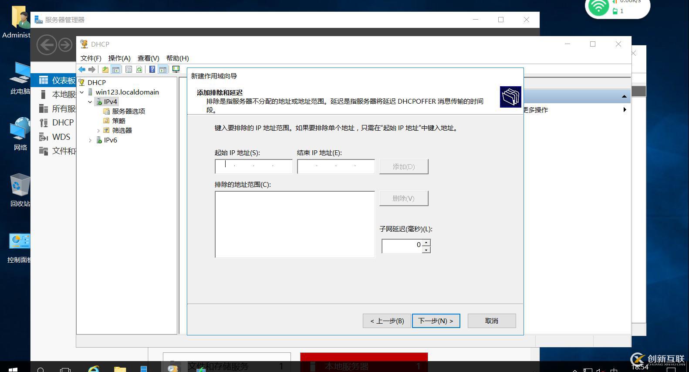This screenshot has height=372, width=689.
Task: Select the IPv4 tree node
Action: coord(110,101)
